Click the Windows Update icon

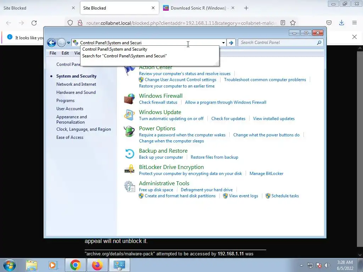tap(129, 115)
